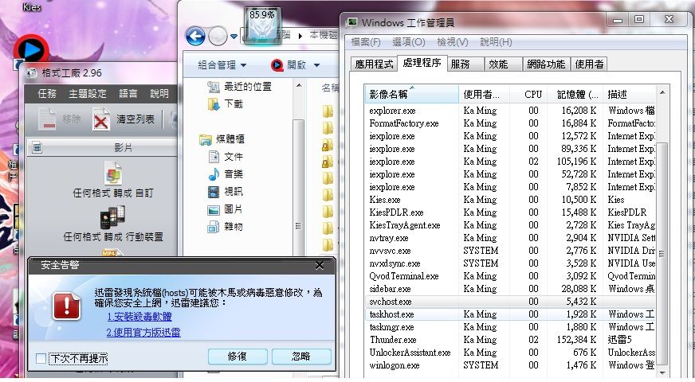Switch to the Performance tab in Task Manager
The width and height of the screenshot is (695, 382).
(x=498, y=64)
